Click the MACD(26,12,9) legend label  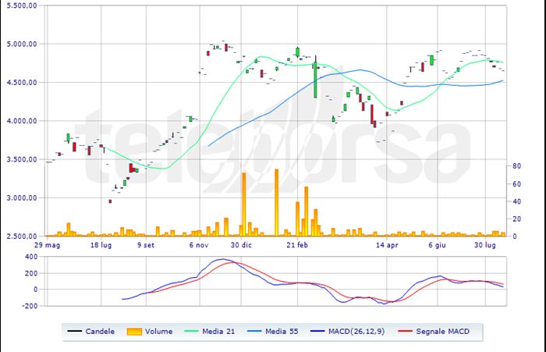356,332
